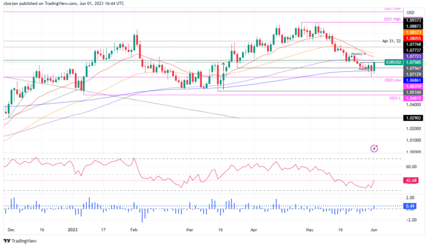Click the 1.02902 price label
This screenshot has width=428, height=245.
[411, 117]
